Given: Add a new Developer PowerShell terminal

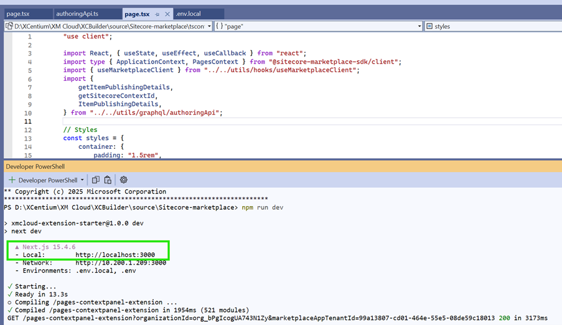Looking at the screenshot, I should (12, 180).
